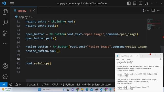Image resolution: width=164 pixels, height=92 pixels.
Task: Click the taskbar Search box
Action: click(x=54, y=89)
